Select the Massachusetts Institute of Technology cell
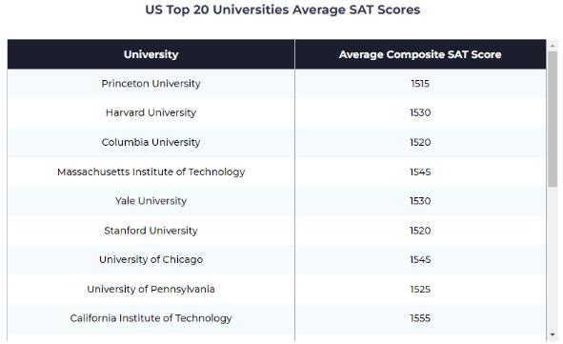 151,172
